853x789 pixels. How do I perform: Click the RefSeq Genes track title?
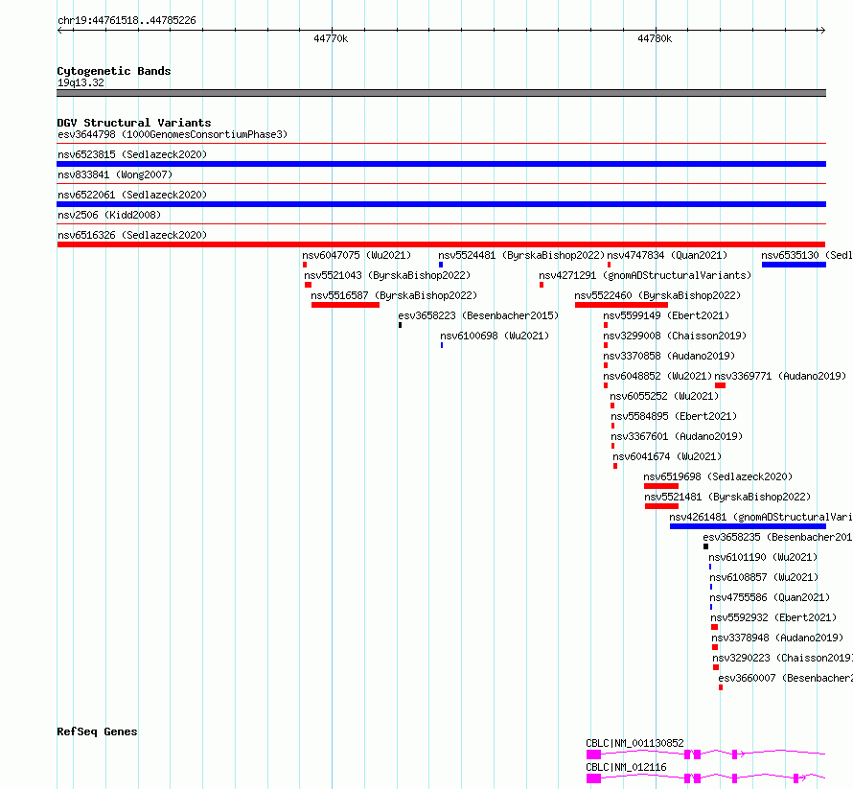pyautogui.click(x=97, y=731)
